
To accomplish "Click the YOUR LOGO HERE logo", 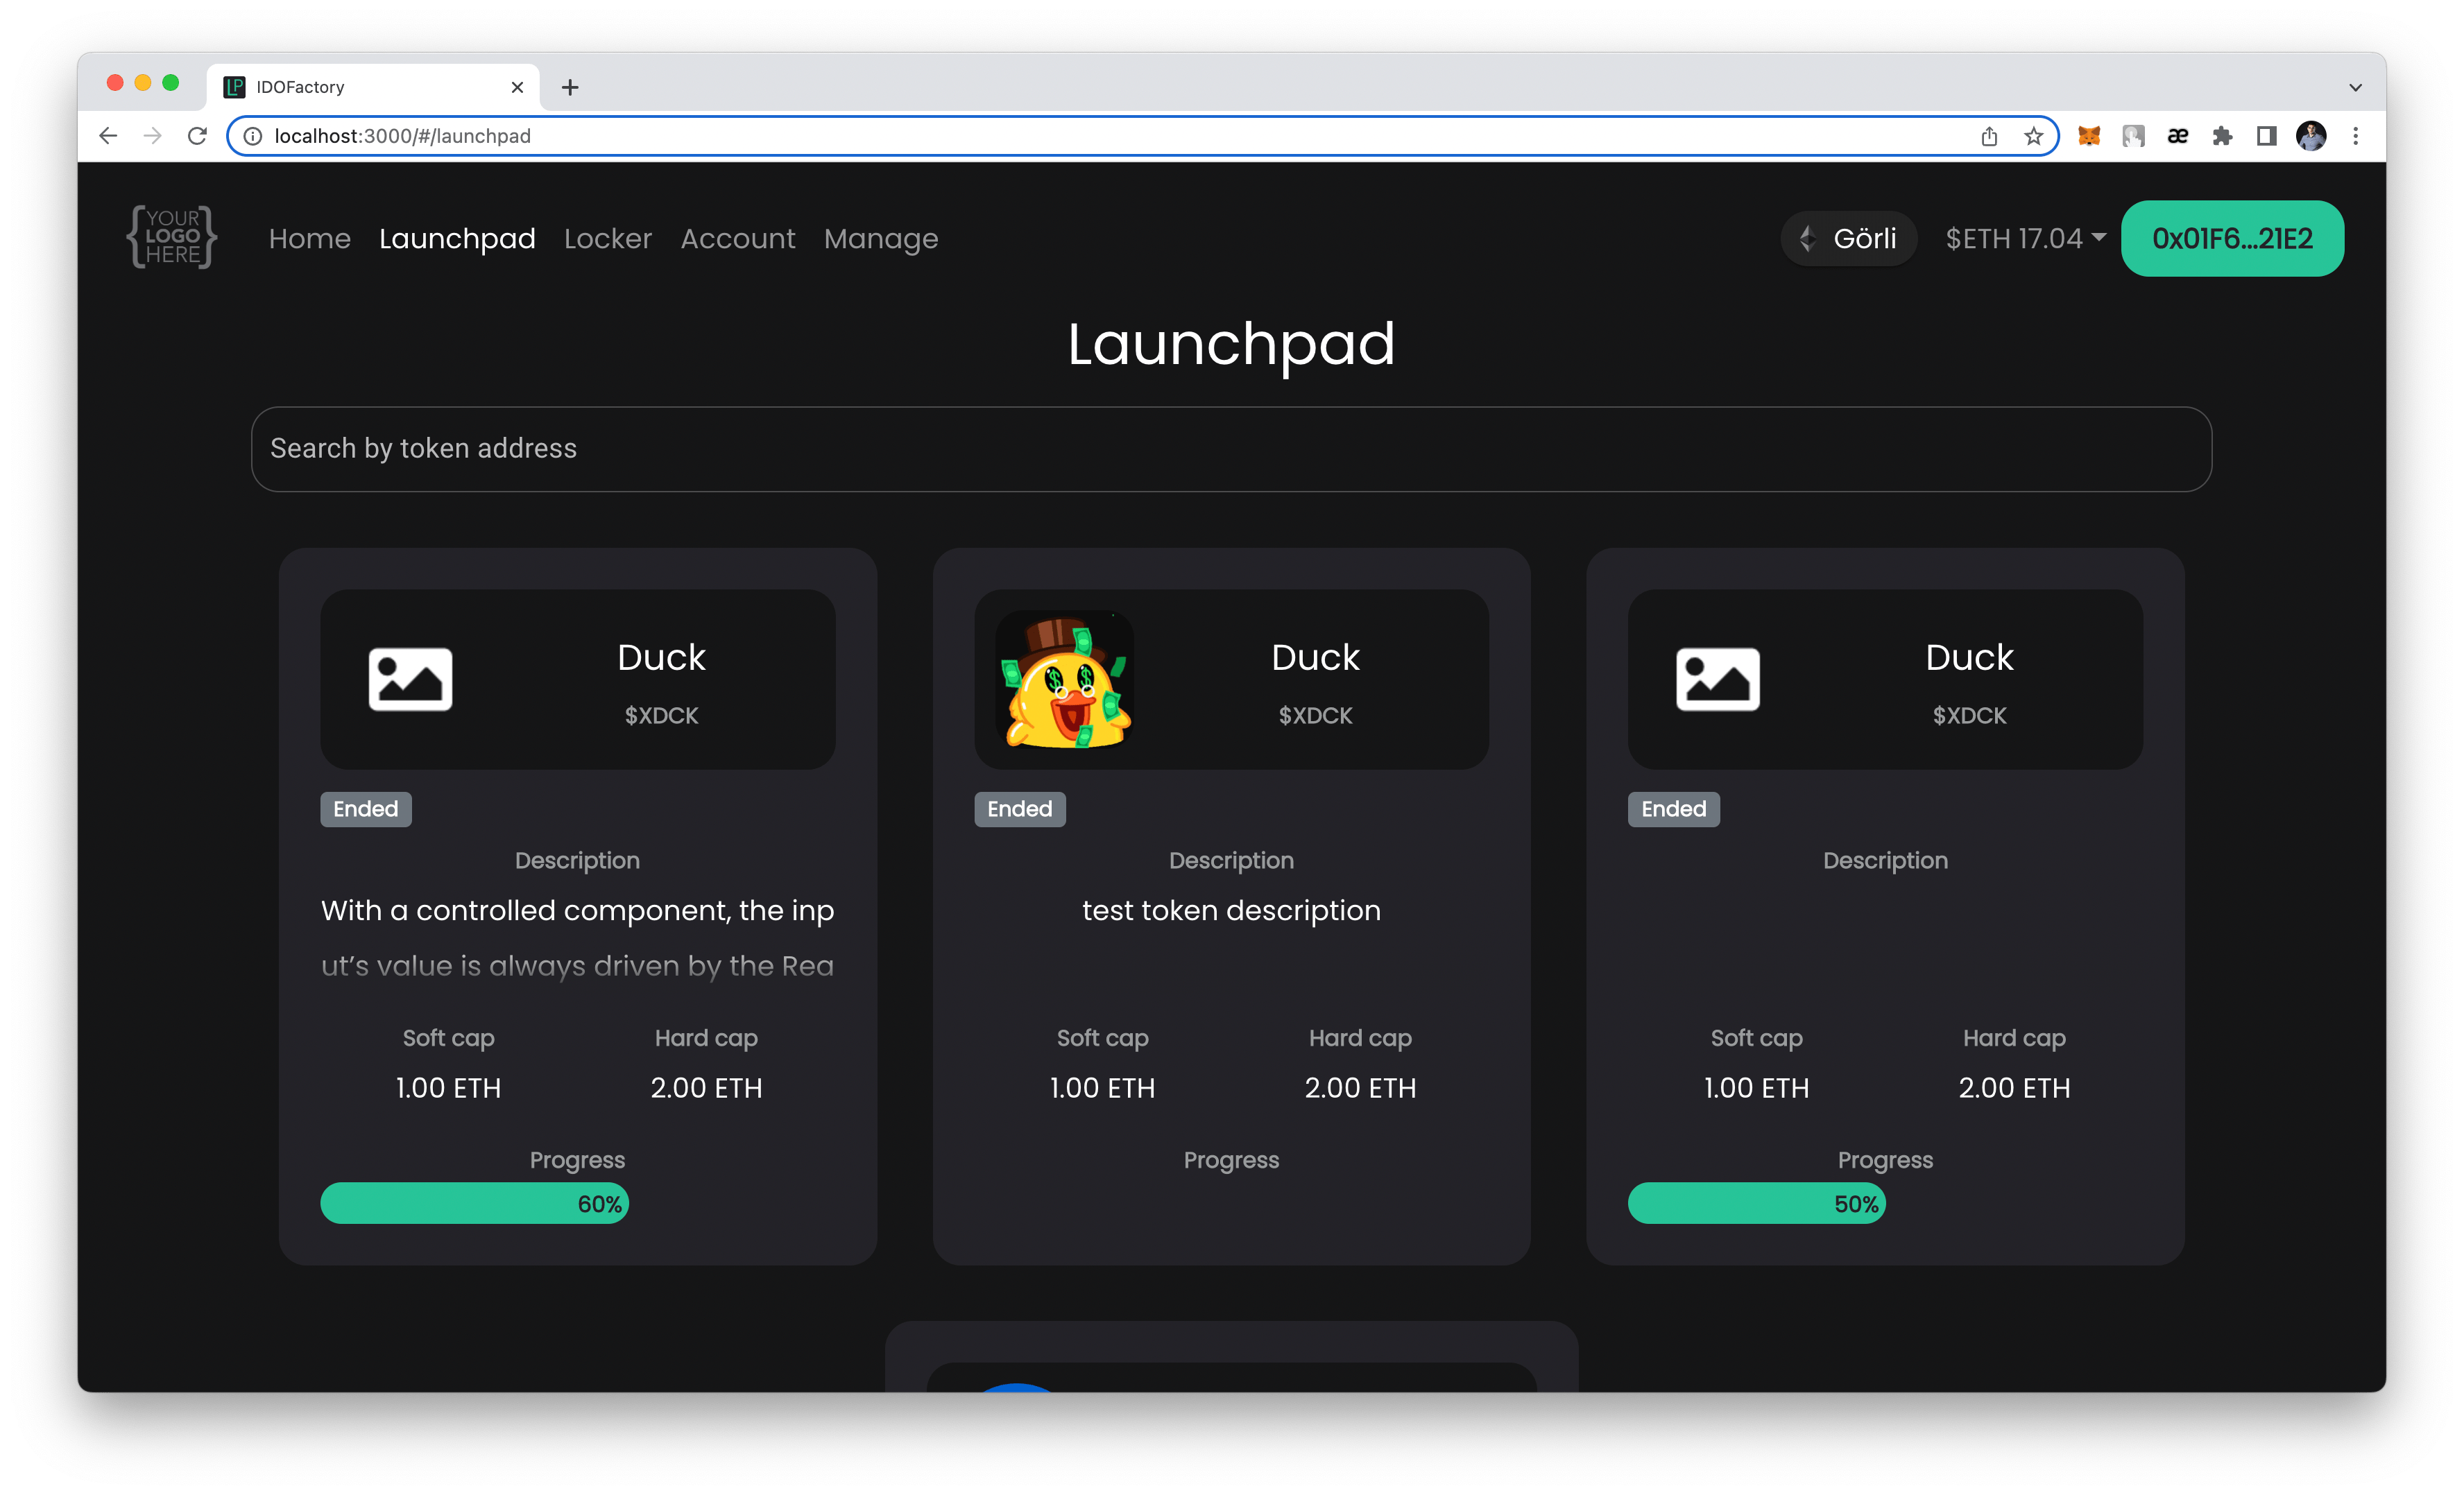I will (x=172, y=238).
